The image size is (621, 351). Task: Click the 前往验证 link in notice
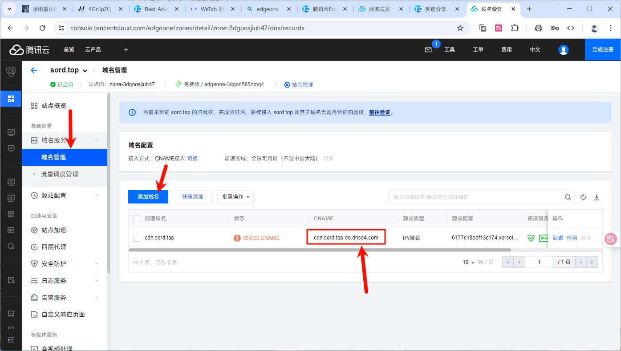point(379,112)
